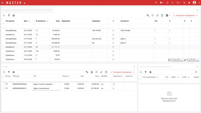Expand the MASTER breadcrumb double chevron
201x113 pixels.
tap(25, 3)
